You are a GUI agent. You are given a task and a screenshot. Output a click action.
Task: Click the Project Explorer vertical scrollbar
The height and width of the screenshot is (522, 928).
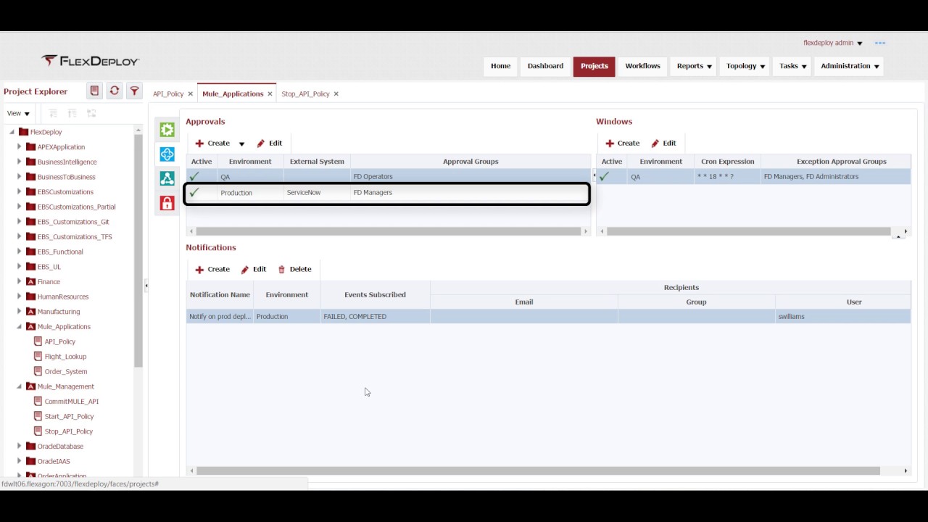click(x=138, y=250)
